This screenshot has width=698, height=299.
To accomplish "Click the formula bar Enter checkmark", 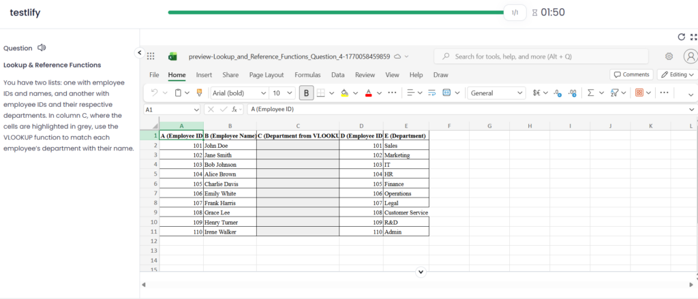I will pyautogui.click(x=223, y=110).
